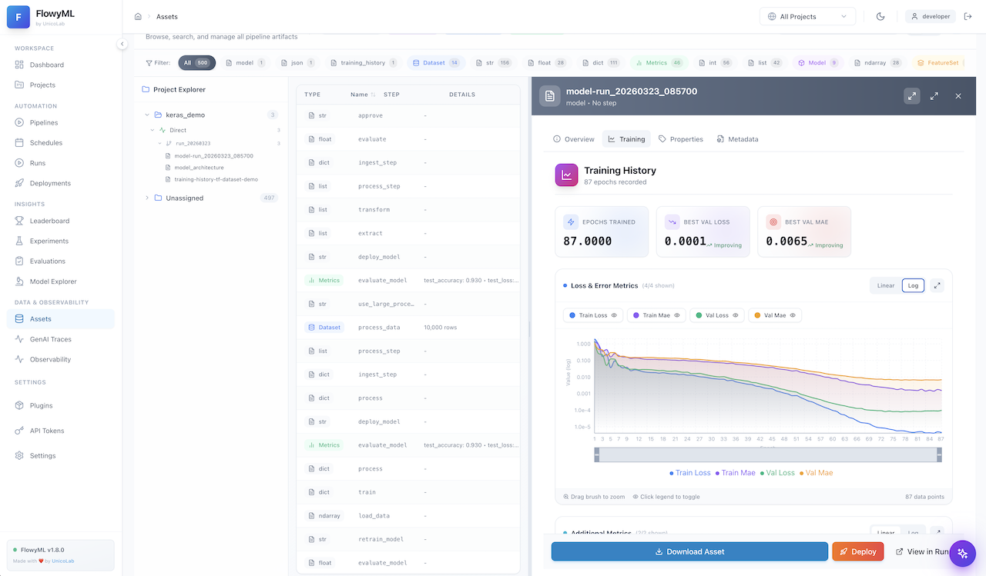Expand the Unassigned folder
Viewport: 986px width, 576px height.
coord(147,198)
